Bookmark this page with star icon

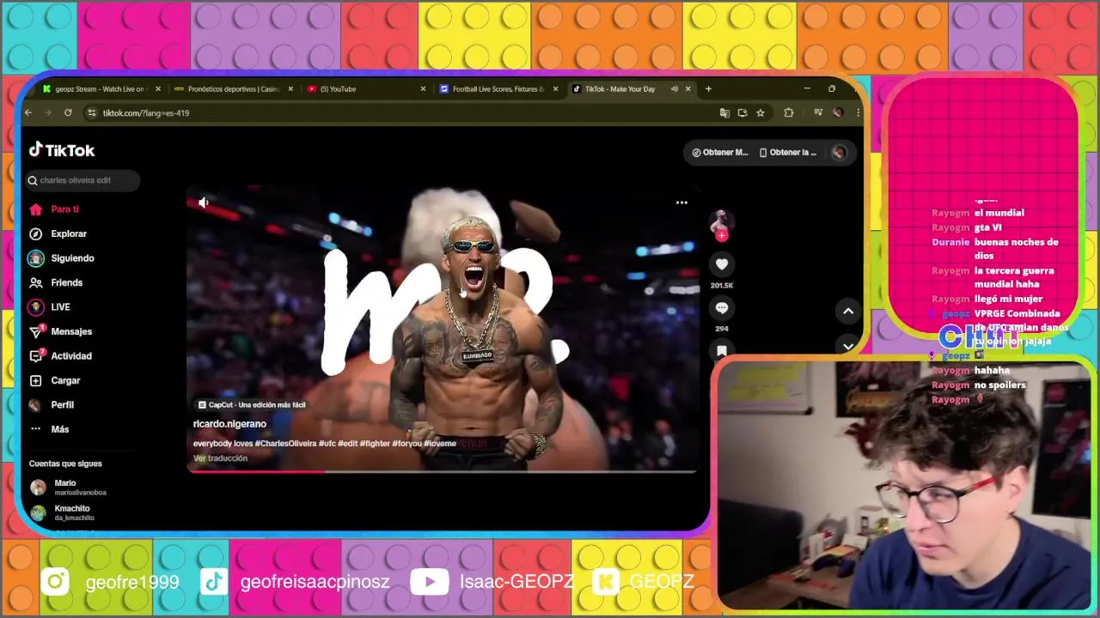click(x=761, y=113)
